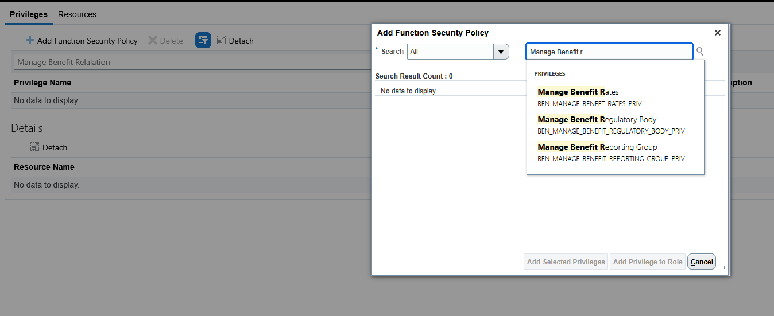The height and width of the screenshot is (316, 774).
Task: Click the Detach icon in Privileges toolbar
Action: (222, 40)
